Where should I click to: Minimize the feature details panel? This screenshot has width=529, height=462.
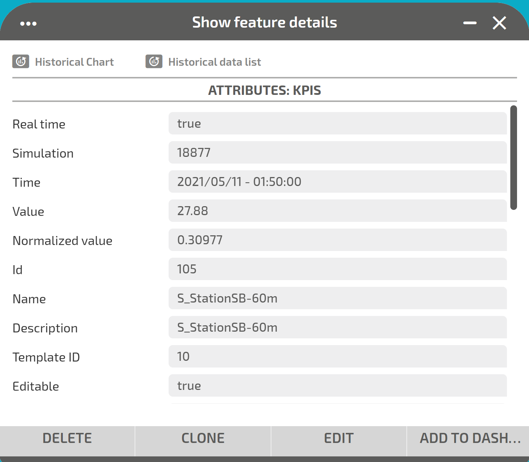470,23
